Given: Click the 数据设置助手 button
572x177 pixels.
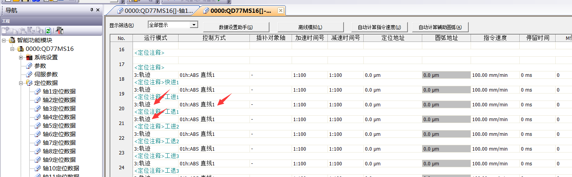Looking at the screenshot, I should point(236,27).
